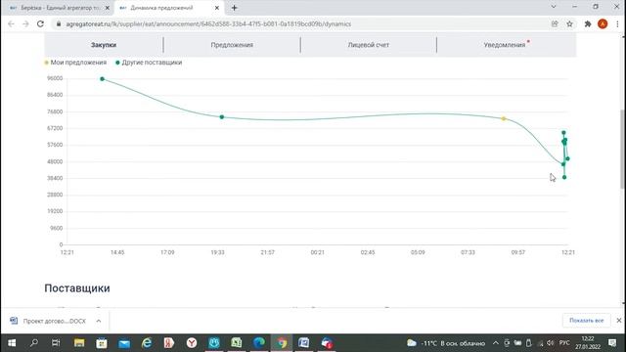The width and height of the screenshot is (626, 352).
Task: Click the address bar URL
Action: [x=208, y=23]
